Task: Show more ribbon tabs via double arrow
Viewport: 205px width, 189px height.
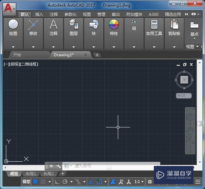Action: 187,14
